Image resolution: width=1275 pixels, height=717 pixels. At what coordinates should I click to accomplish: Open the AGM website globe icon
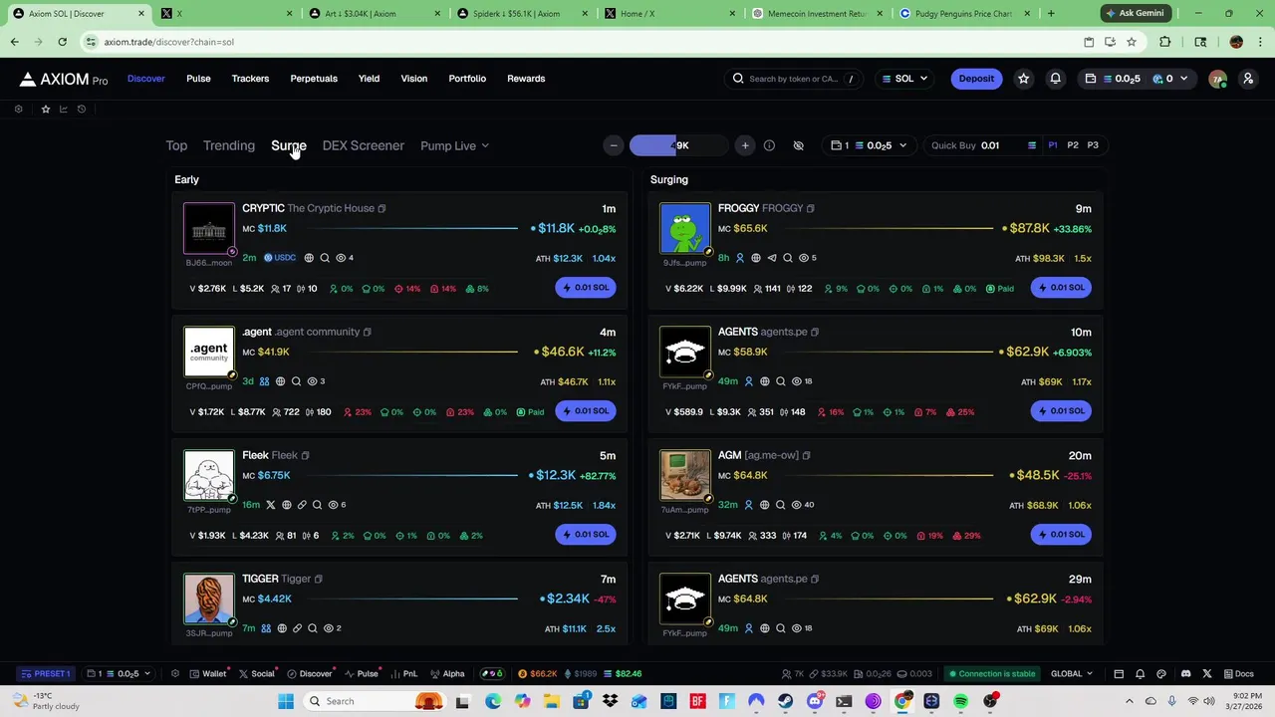765,505
